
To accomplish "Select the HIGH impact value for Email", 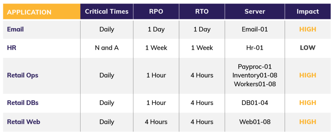I will (x=308, y=29).
